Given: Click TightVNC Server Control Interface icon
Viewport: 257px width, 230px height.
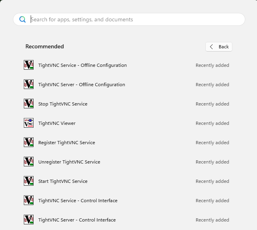Looking at the screenshot, I should 29,220.
